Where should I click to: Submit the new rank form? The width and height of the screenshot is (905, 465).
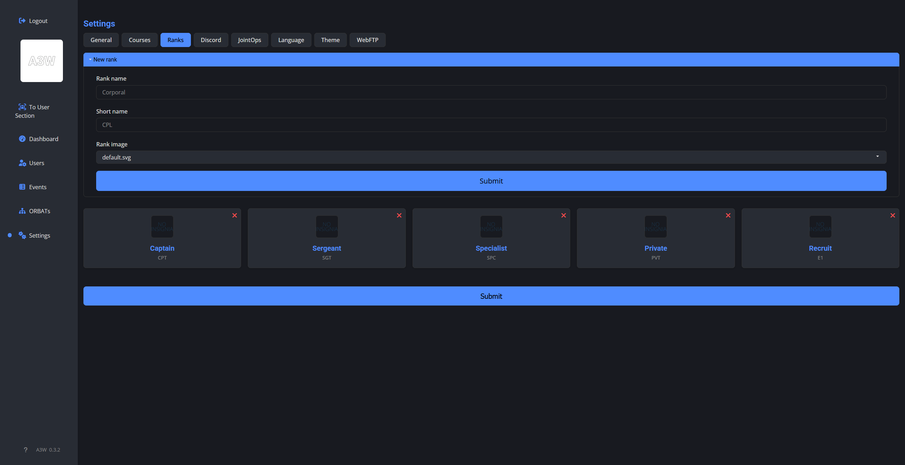(x=491, y=181)
